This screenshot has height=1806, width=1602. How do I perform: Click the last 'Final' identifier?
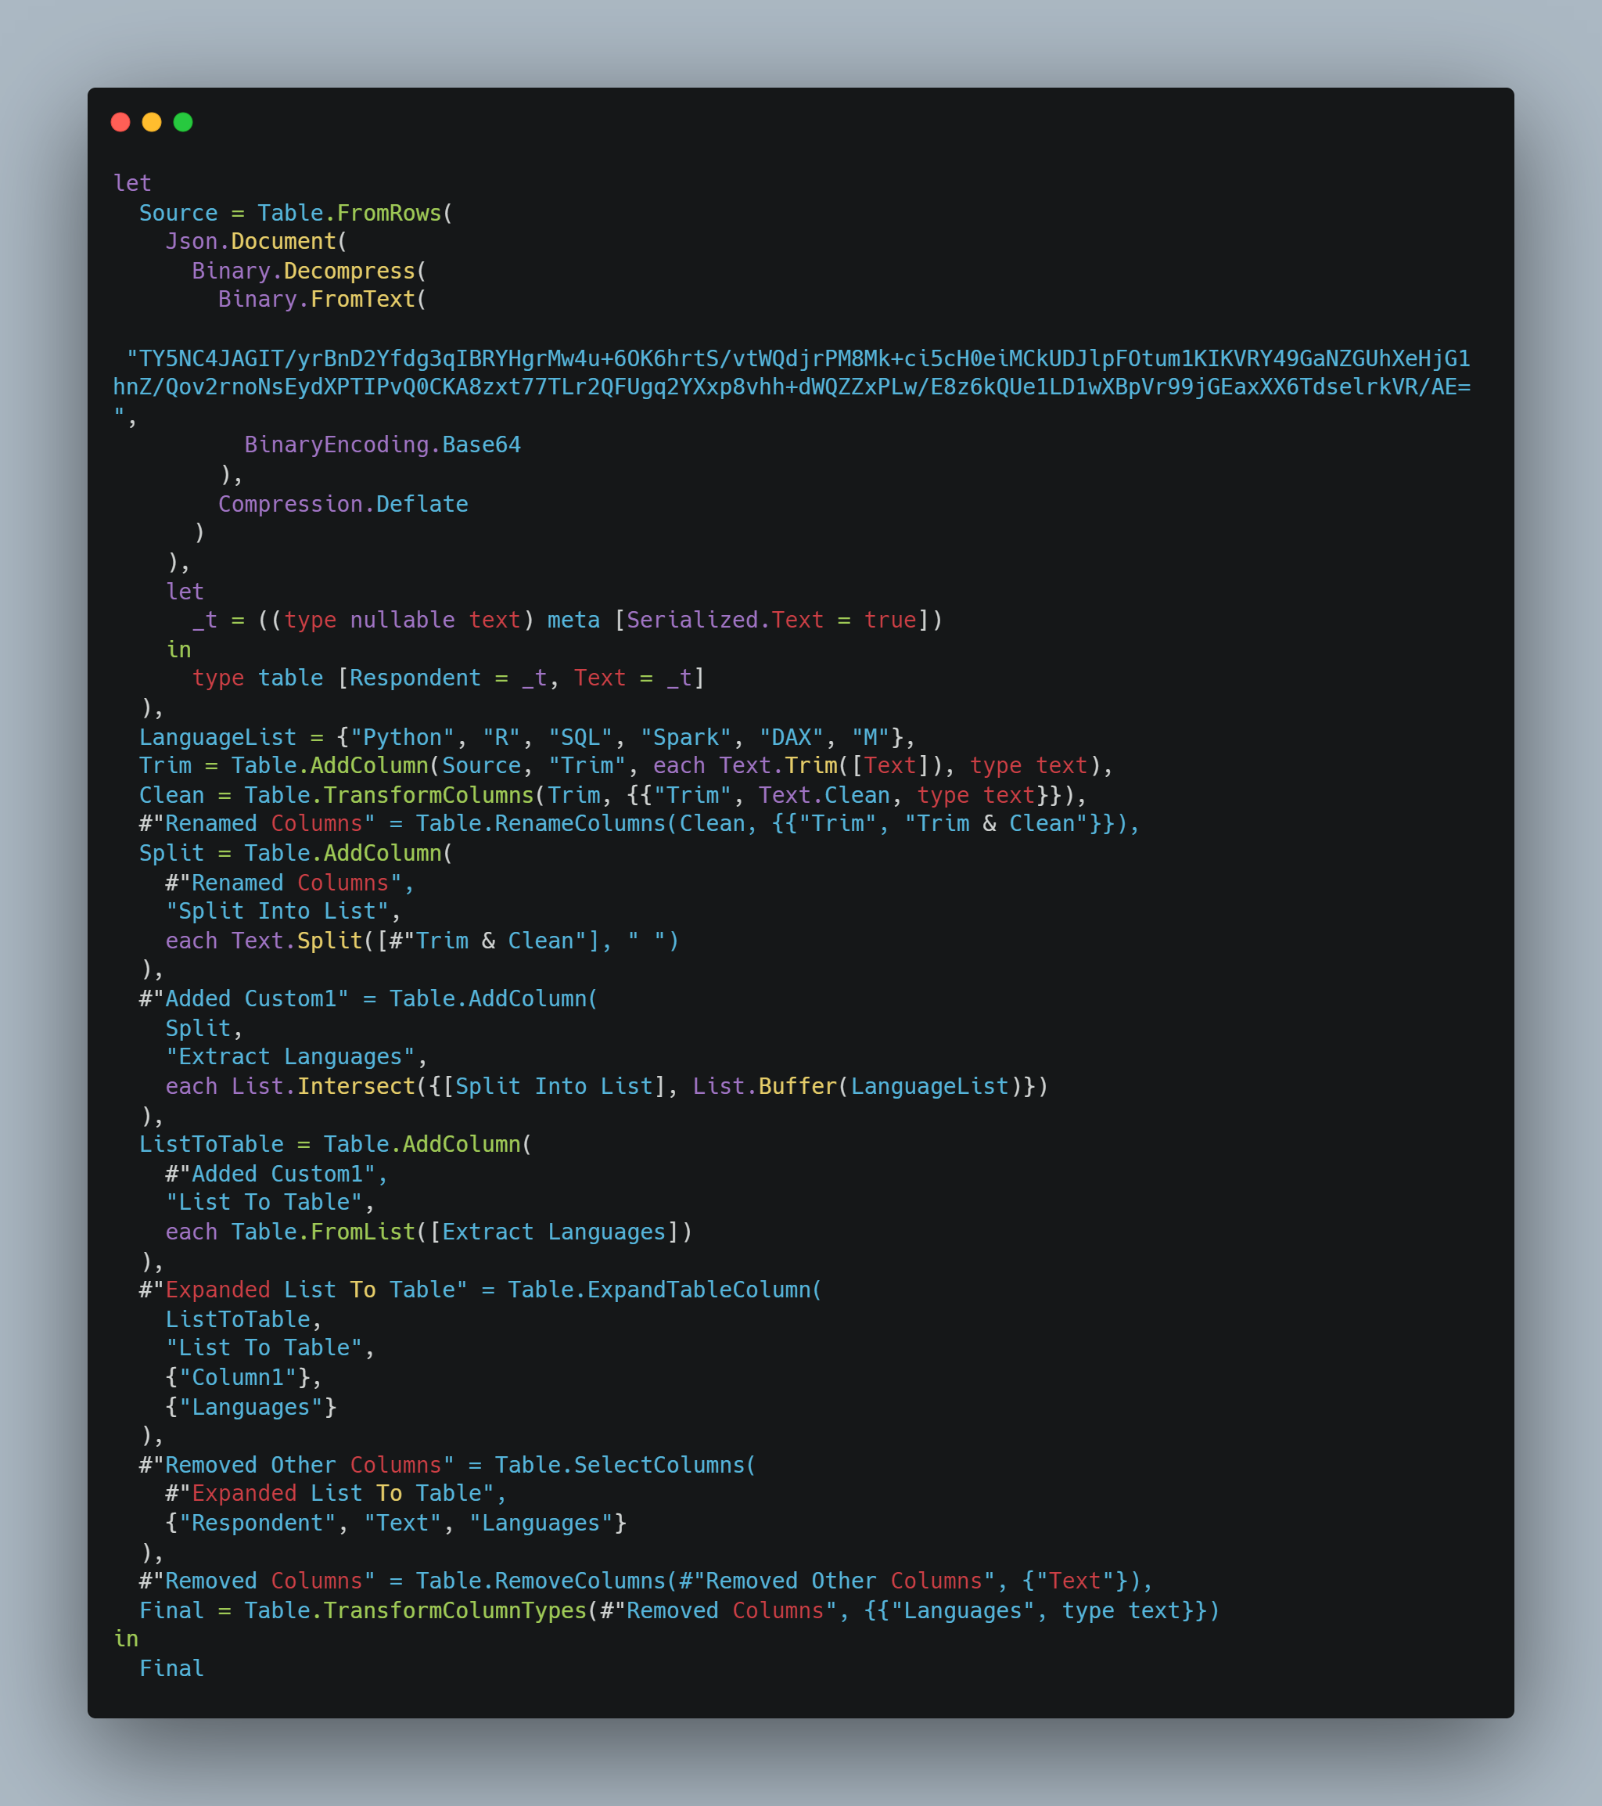coord(171,1668)
